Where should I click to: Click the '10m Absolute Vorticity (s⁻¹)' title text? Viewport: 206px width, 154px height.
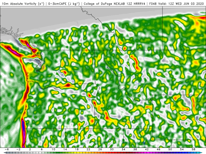point(23,4)
